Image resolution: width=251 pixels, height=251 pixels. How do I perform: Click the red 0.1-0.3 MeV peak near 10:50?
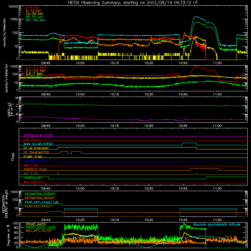click(195, 66)
